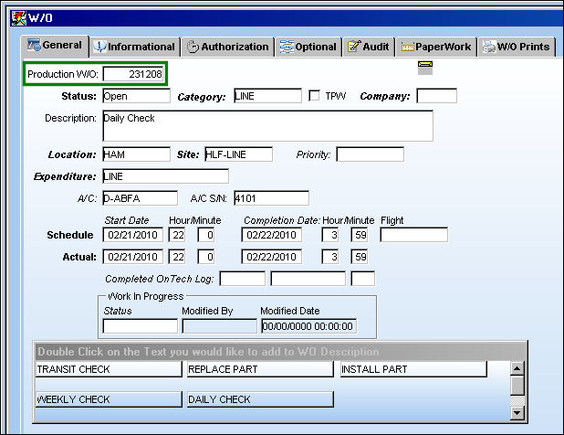Click the middle Completed On Tech Log field
Viewport: 564px width, 435px height.
tap(308, 279)
